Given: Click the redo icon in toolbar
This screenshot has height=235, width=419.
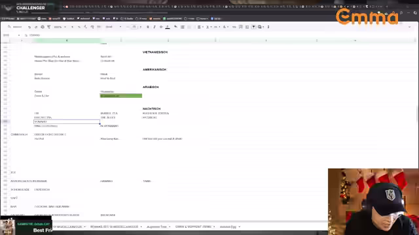Looking at the screenshot, I should click(36, 27).
